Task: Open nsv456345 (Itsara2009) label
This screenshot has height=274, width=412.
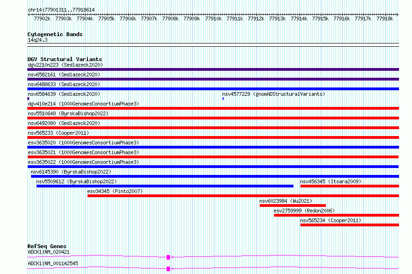Action: pos(331,181)
